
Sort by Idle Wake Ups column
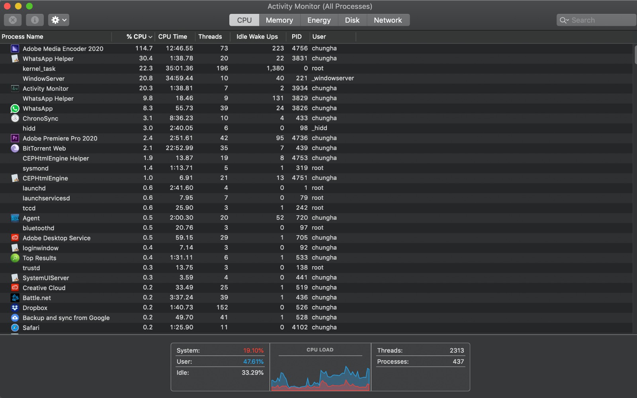258,37
